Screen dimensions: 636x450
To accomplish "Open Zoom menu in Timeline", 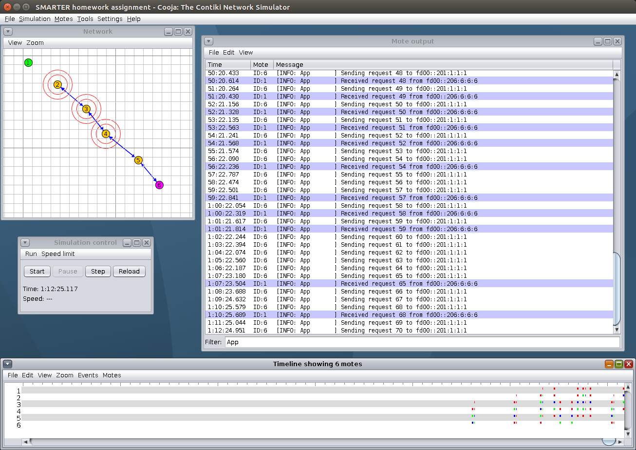I will 65,375.
